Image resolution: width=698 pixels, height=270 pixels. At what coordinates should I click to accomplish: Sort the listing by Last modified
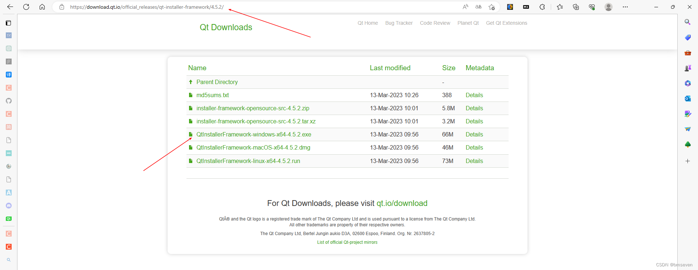(390, 68)
